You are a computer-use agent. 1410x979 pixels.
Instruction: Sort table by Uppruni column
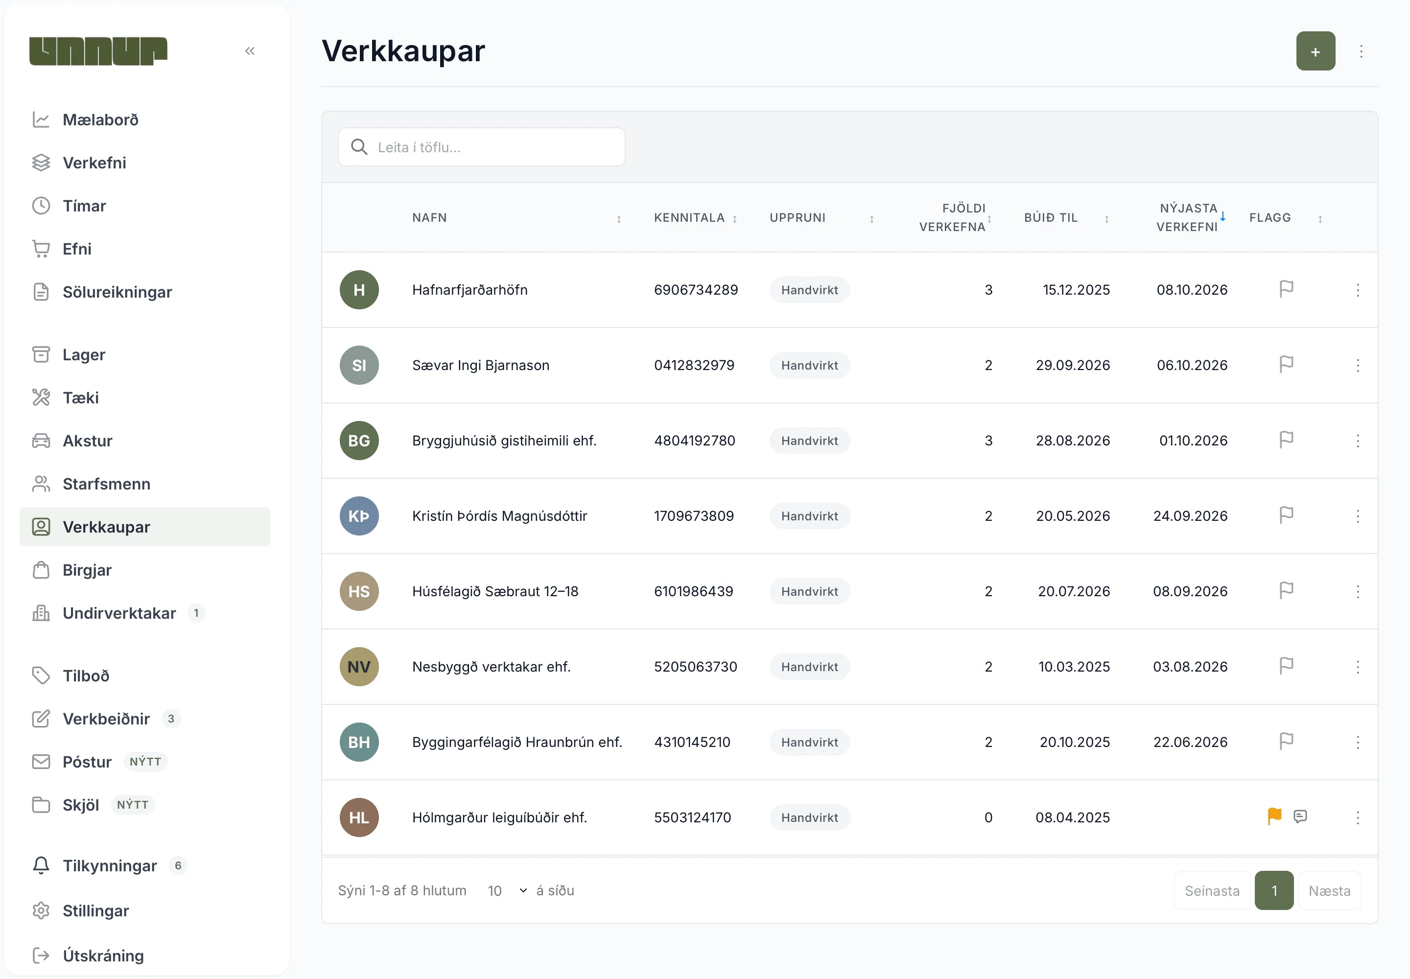pyautogui.click(x=871, y=219)
